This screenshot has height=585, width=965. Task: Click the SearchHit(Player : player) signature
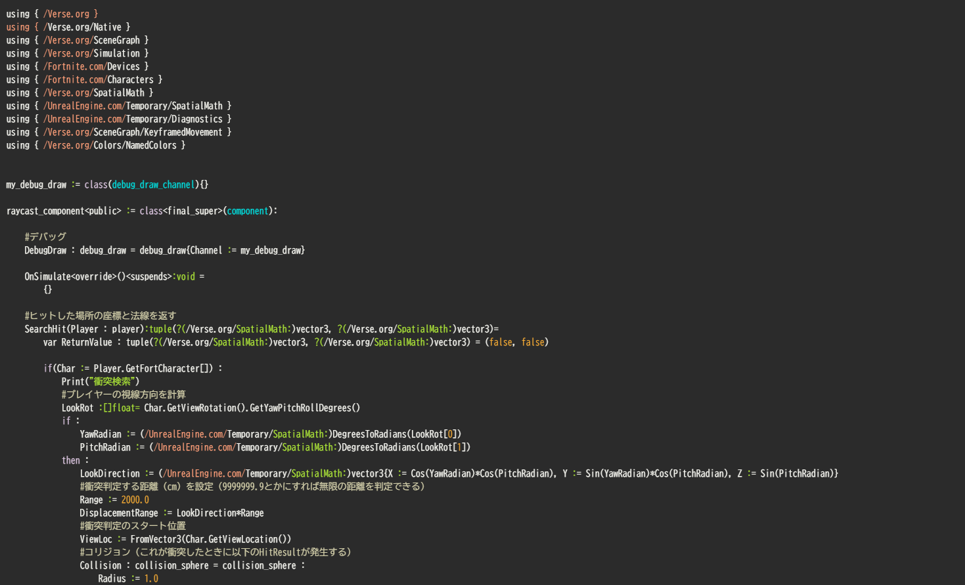click(261, 329)
